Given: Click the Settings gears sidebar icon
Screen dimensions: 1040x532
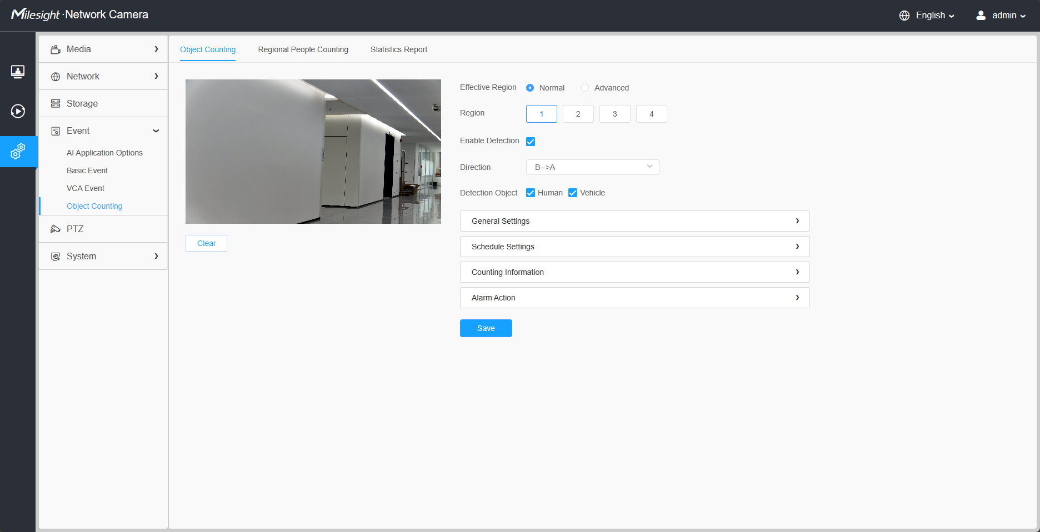Looking at the screenshot, I should (x=18, y=151).
